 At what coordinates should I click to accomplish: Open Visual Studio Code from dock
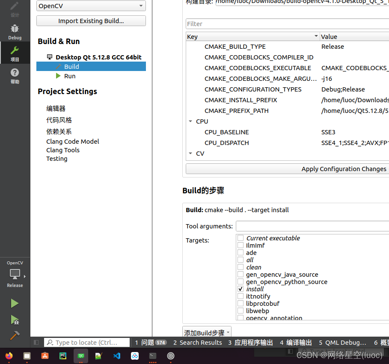(x=117, y=356)
